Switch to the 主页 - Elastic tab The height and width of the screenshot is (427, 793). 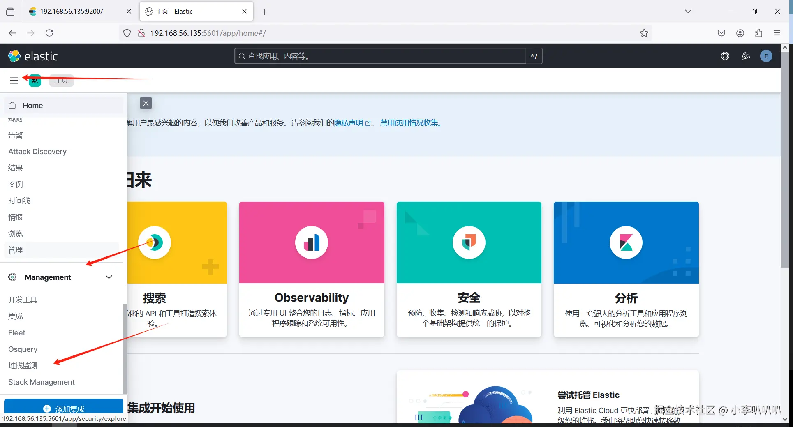click(x=197, y=12)
